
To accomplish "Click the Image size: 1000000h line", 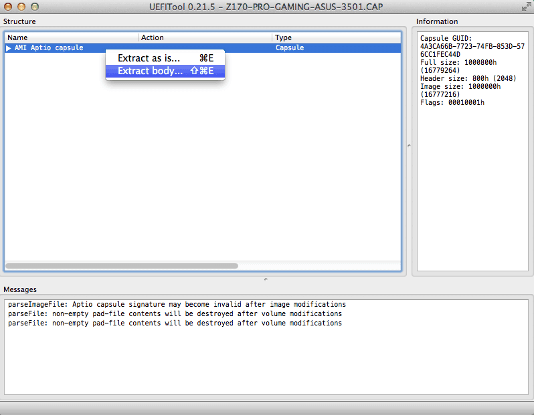I will 460,86.
